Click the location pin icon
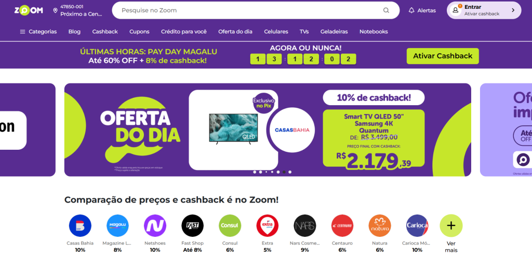 pos(55,11)
